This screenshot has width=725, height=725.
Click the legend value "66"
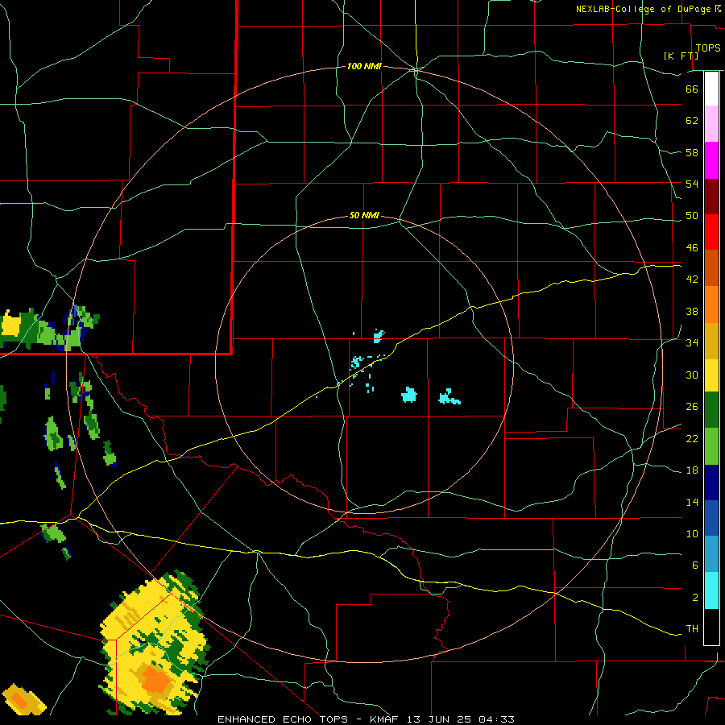point(692,89)
